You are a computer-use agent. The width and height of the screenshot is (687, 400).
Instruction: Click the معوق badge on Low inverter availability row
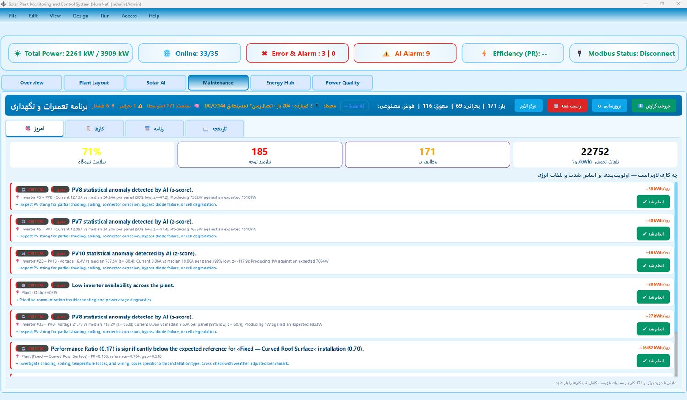click(60, 285)
